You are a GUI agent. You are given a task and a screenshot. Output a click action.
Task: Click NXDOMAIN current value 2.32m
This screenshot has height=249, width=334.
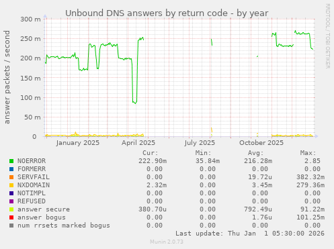(157, 185)
